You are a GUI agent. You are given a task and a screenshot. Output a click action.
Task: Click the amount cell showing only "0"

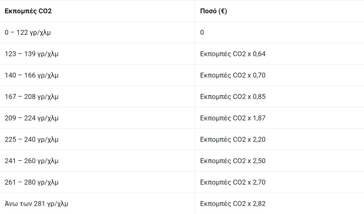tap(202, 32)
